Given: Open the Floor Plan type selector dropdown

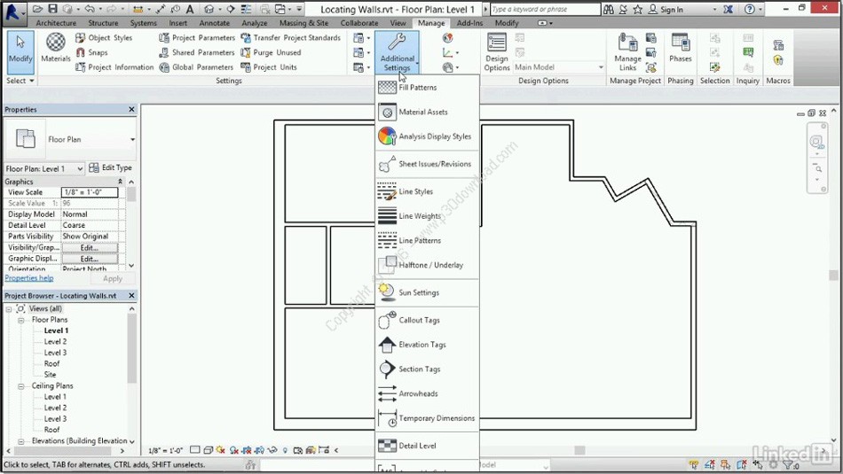Looking at the screenshot, I should 132,140.
